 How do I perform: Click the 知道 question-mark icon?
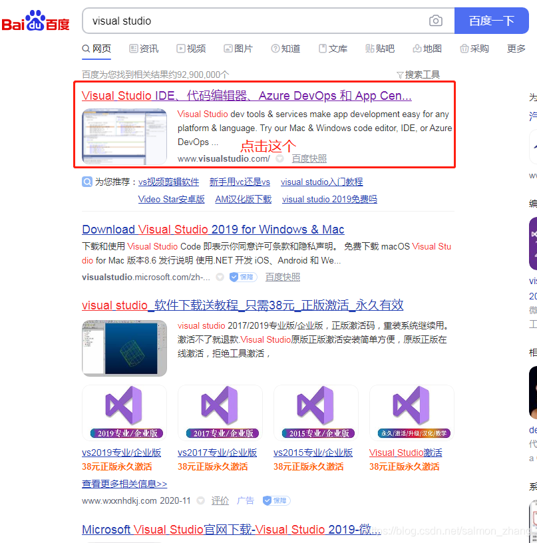275,49
